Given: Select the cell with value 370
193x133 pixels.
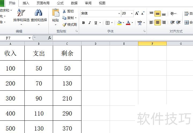Looking at the screenshot, I should pos(67,127).
